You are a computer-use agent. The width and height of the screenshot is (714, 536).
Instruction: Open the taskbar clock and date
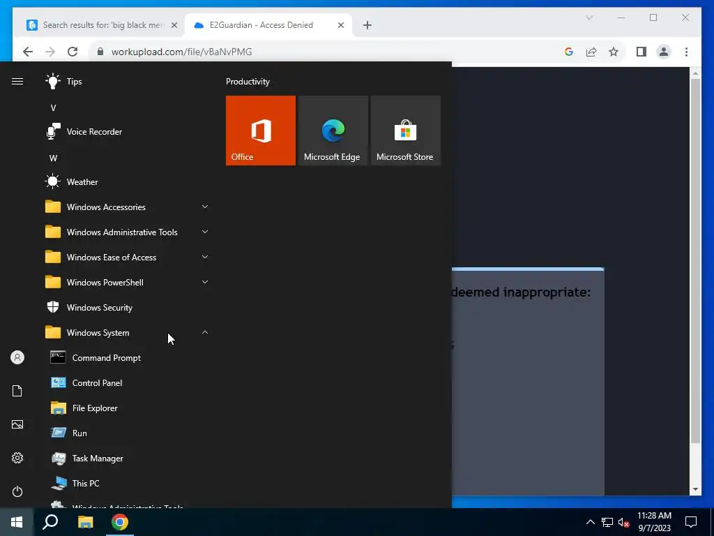654,522
